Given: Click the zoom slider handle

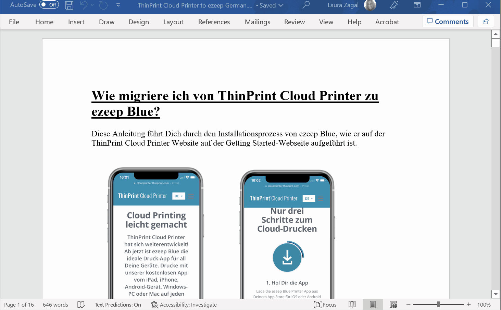Looking at the screenshot, I should [438, 305].
